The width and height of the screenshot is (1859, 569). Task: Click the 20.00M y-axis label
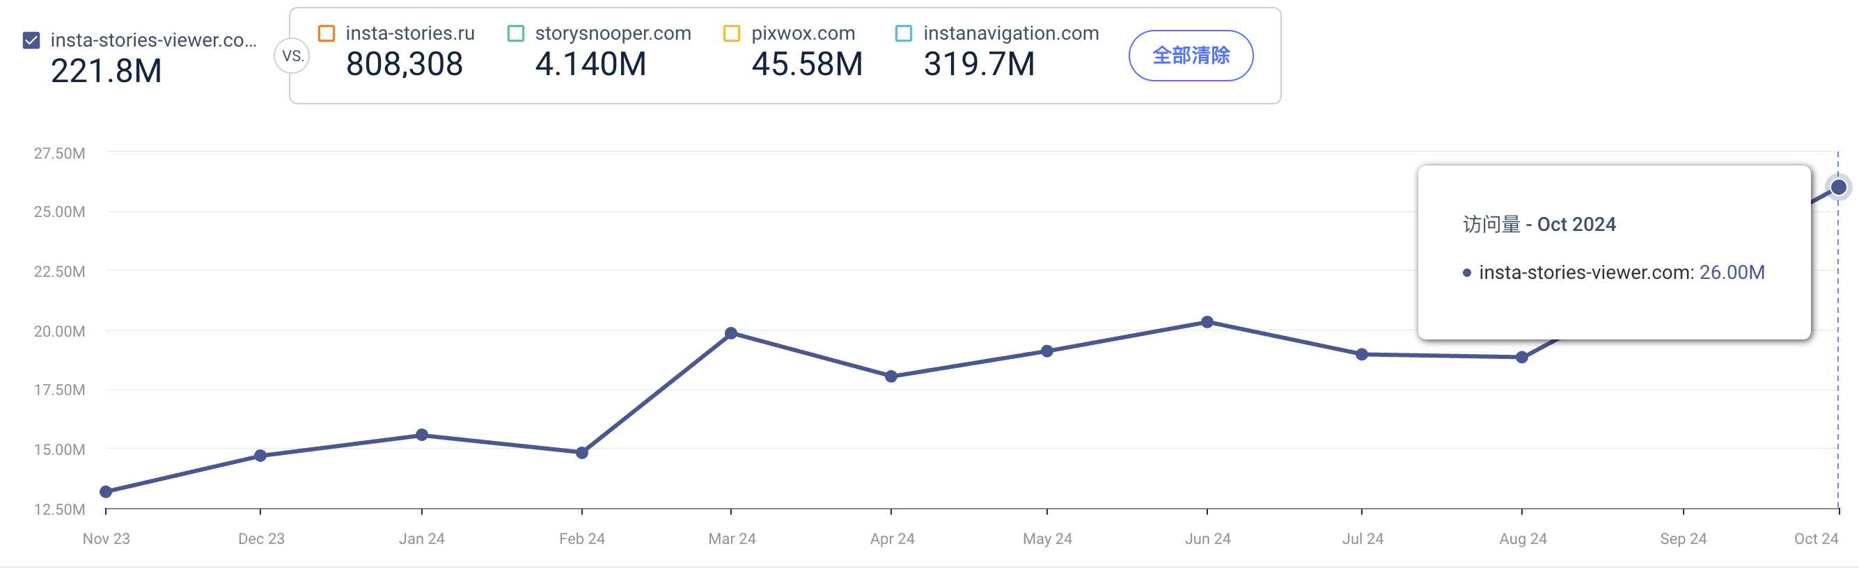[x=59, y=331]
